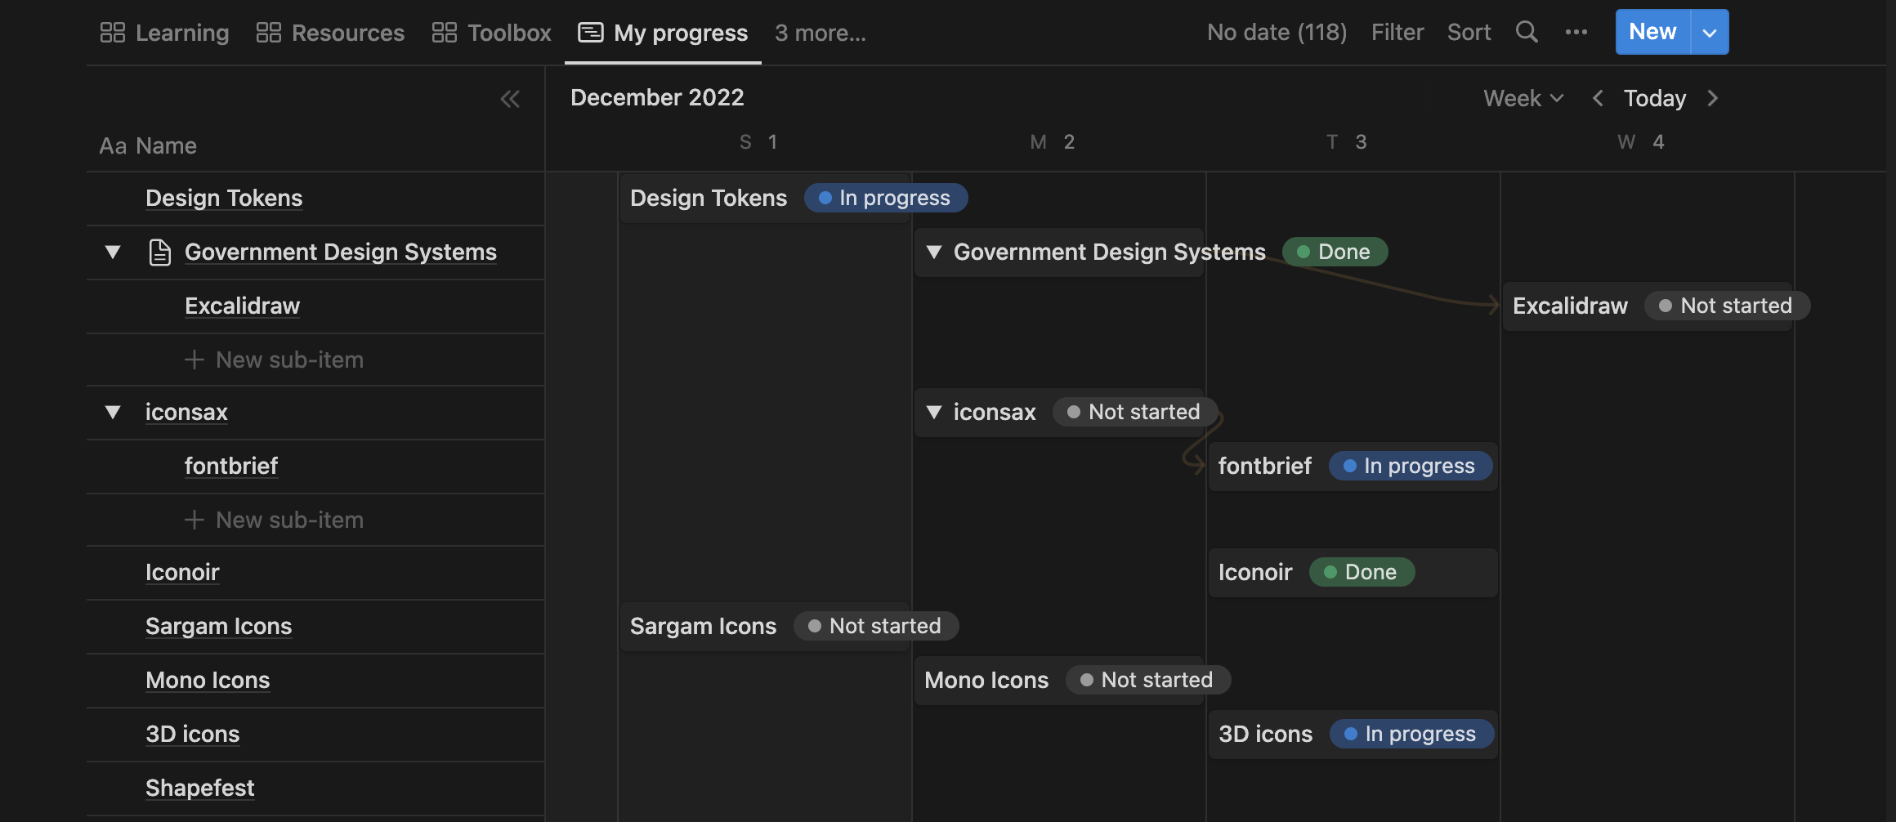Image resolution: width=1896 pixels, height=822 pixels.
Task: Click the search magnifier icon
Action: [x=1527, y=33]
